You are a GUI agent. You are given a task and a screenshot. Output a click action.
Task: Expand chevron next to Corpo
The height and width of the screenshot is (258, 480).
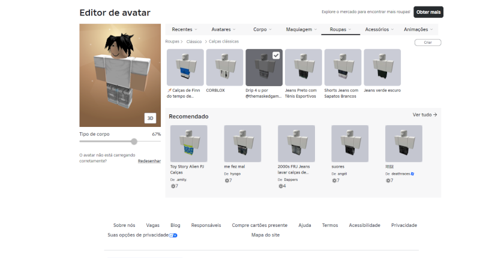(271, 29)
